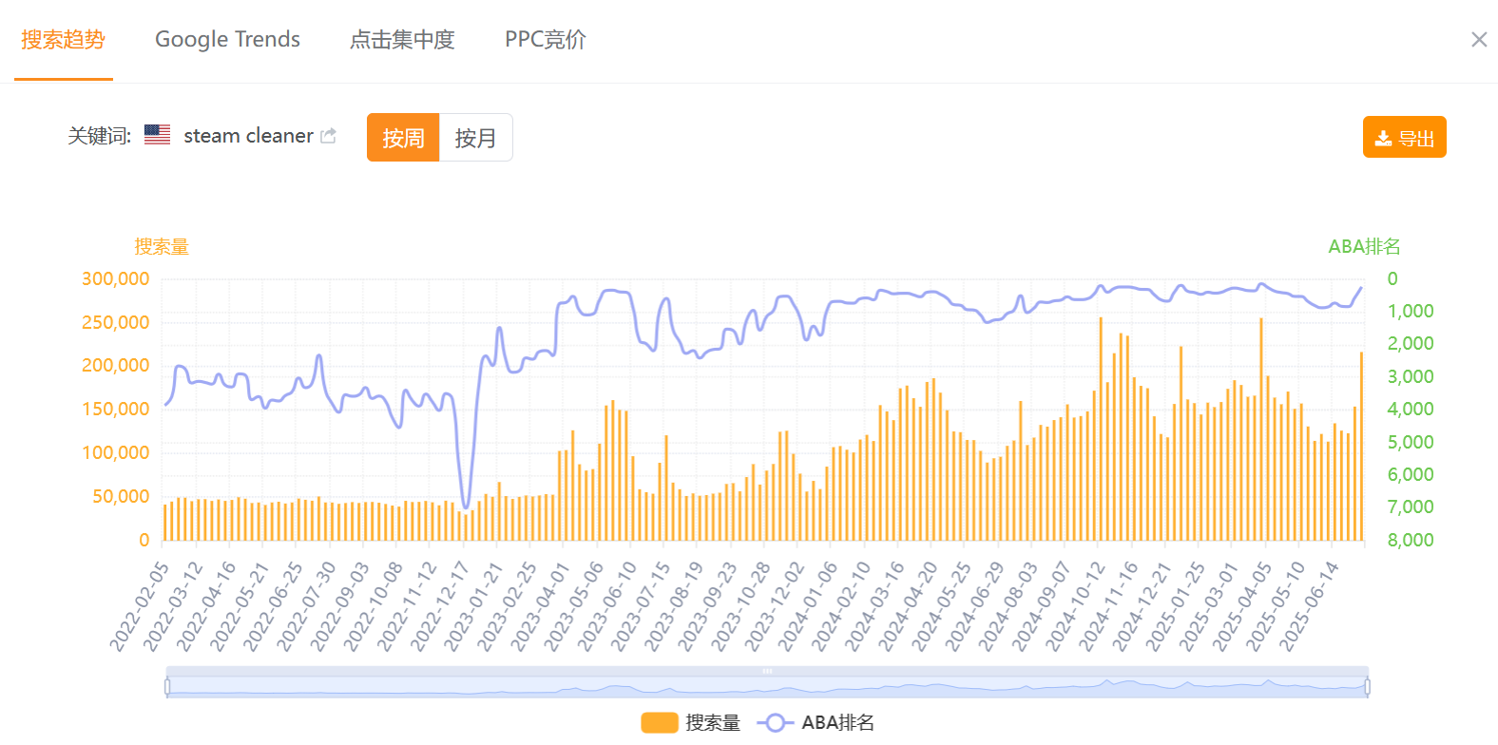Screen dimensions: 1498x745
Task: Click the 2024-01-06 date label
Action: [808, 606]
